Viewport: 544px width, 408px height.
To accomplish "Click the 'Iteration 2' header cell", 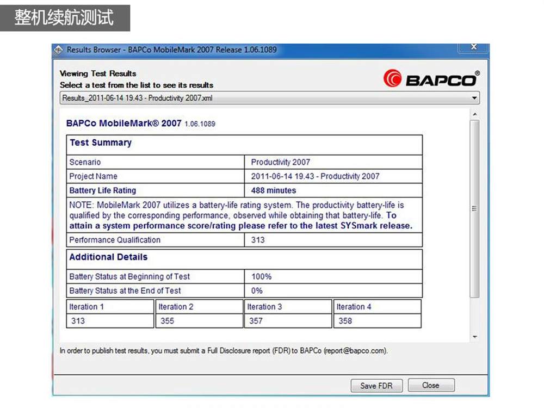I will (199, 307).
